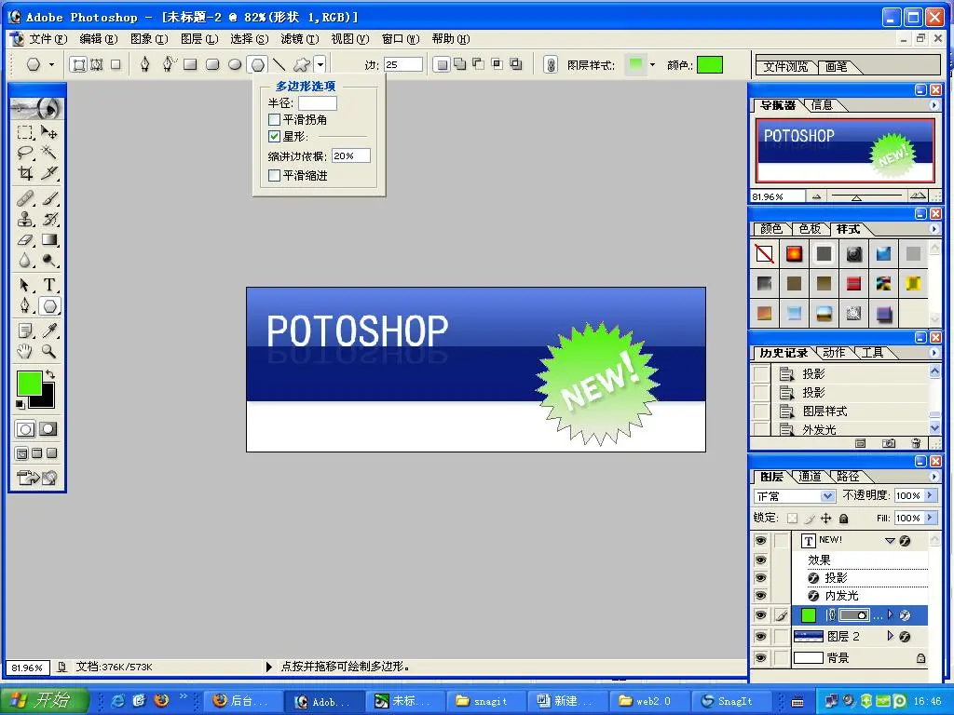The image size is (954, 715).
Task: Open the blend mode 正常 dropdown
Action: tap(827, 496)
